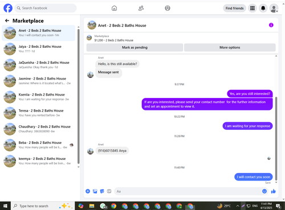
Task: Open Jasmine conversation
Action: click(39, 81)
